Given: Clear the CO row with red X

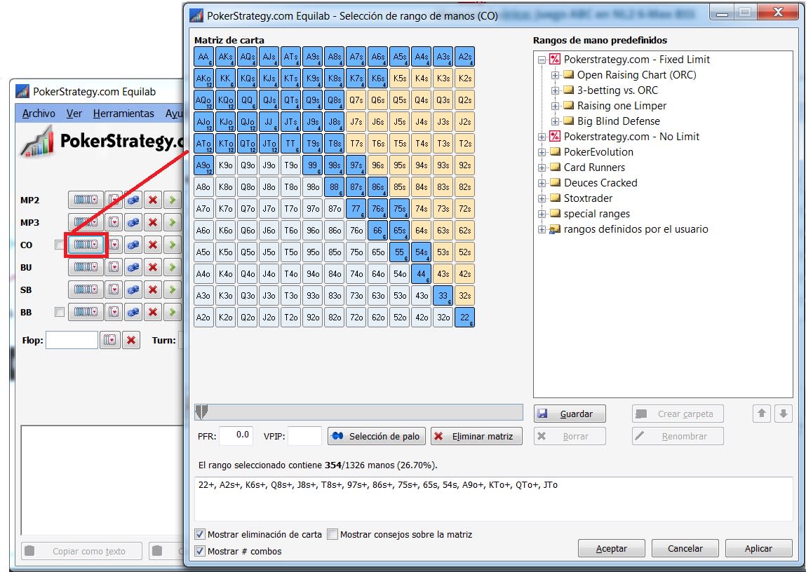Looking at the screenshot, I should pos(153,245).
